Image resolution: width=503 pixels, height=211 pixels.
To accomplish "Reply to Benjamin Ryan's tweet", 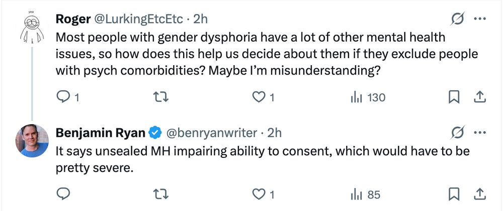I will [63, 194].
